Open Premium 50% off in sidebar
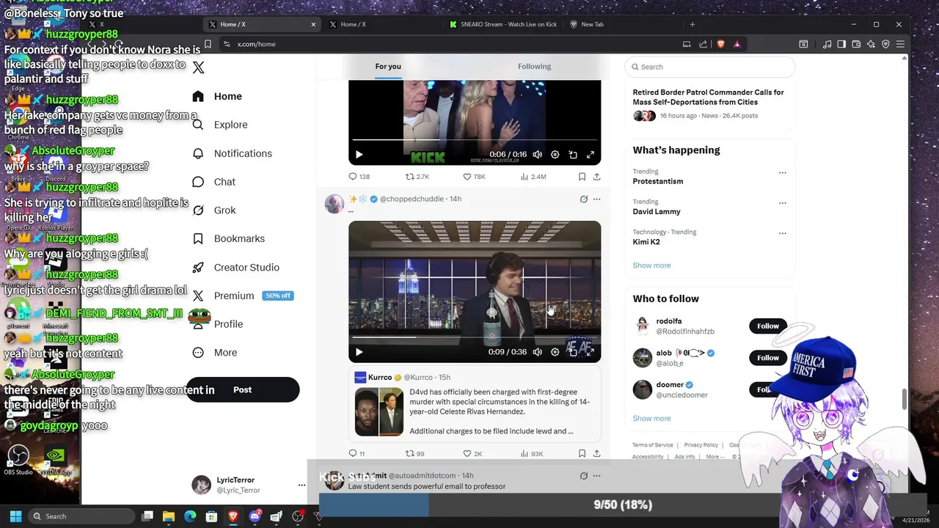Viewport: 939px width, 528px height. pos(243,296)
